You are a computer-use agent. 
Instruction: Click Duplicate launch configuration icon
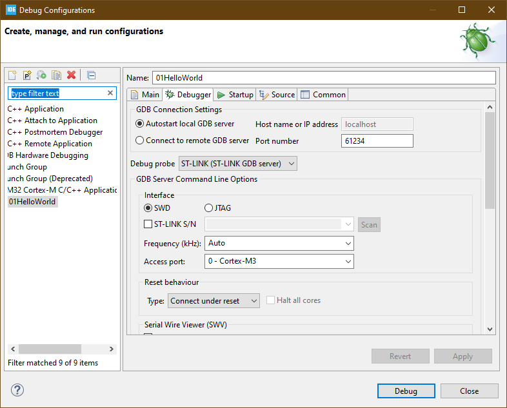(x=56, y=75)
